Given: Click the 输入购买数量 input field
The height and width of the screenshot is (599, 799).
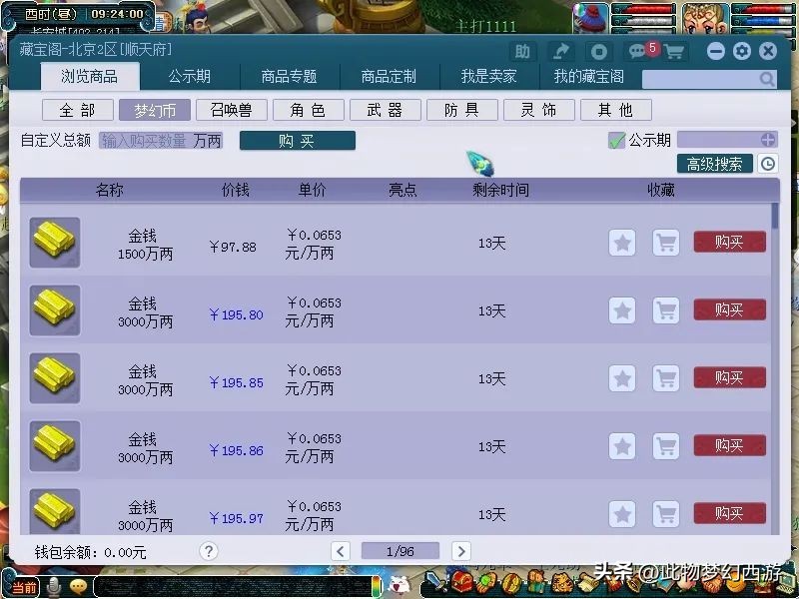Looking at the screenshot, I should [x=145, y=141].
